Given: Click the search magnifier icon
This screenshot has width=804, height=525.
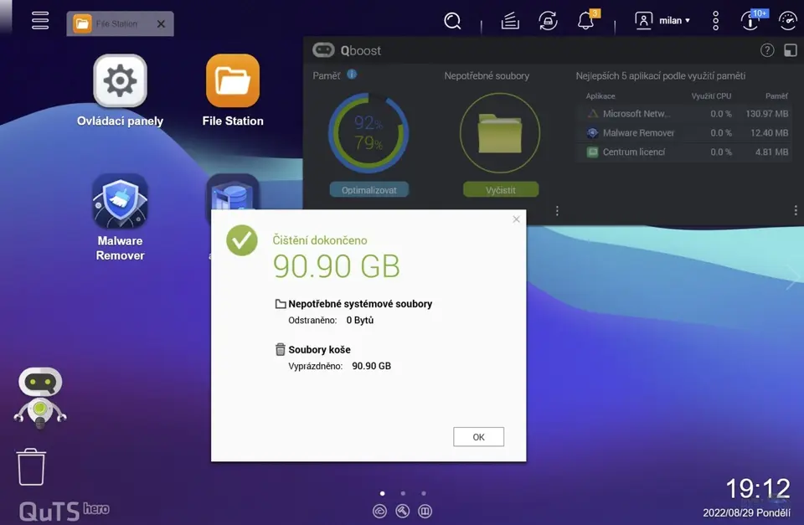Looking at the screenshot, I should [452, 21].
